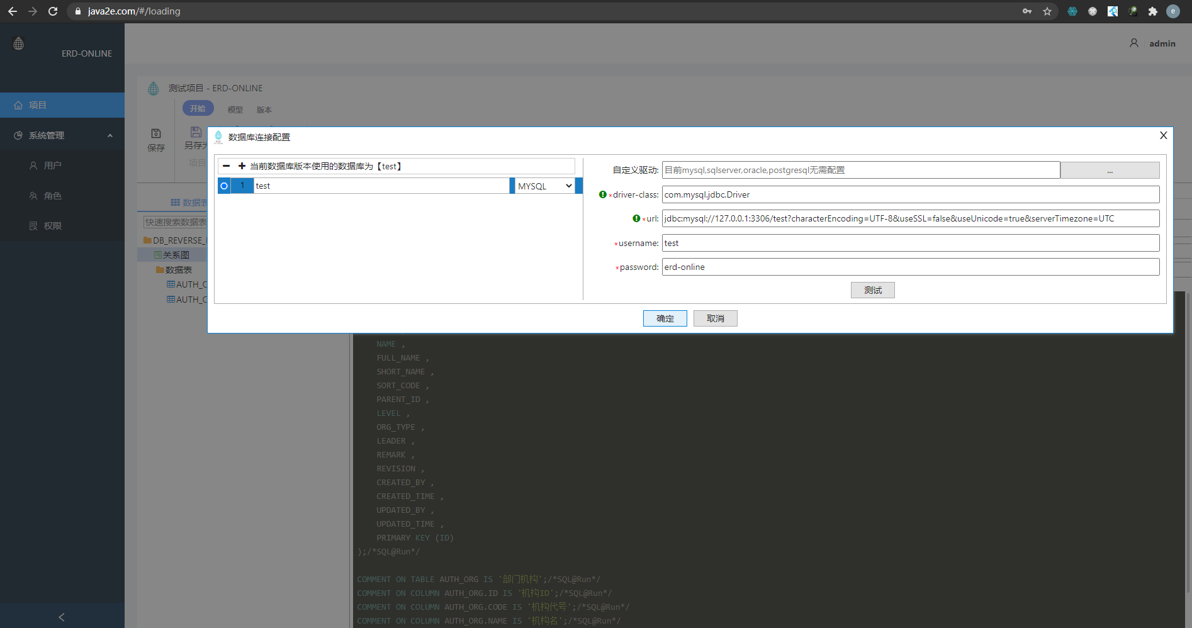Select the radio button for test database

tap(224, 186)
